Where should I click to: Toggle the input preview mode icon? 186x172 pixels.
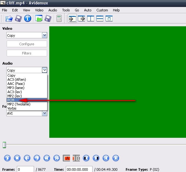72,19
